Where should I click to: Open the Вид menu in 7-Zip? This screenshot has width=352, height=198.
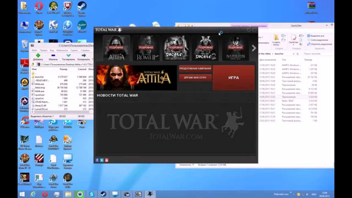click(52, 51)
